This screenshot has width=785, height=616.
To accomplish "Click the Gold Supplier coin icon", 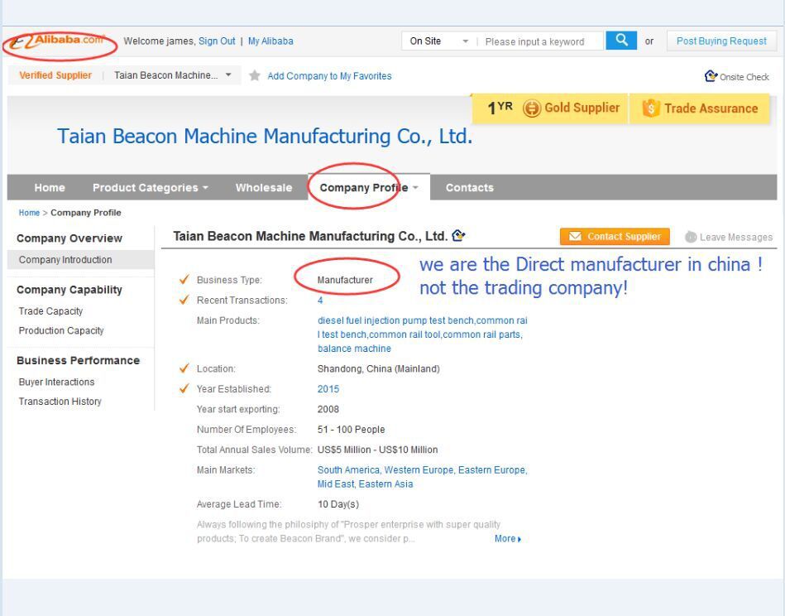I will (532, 108).
